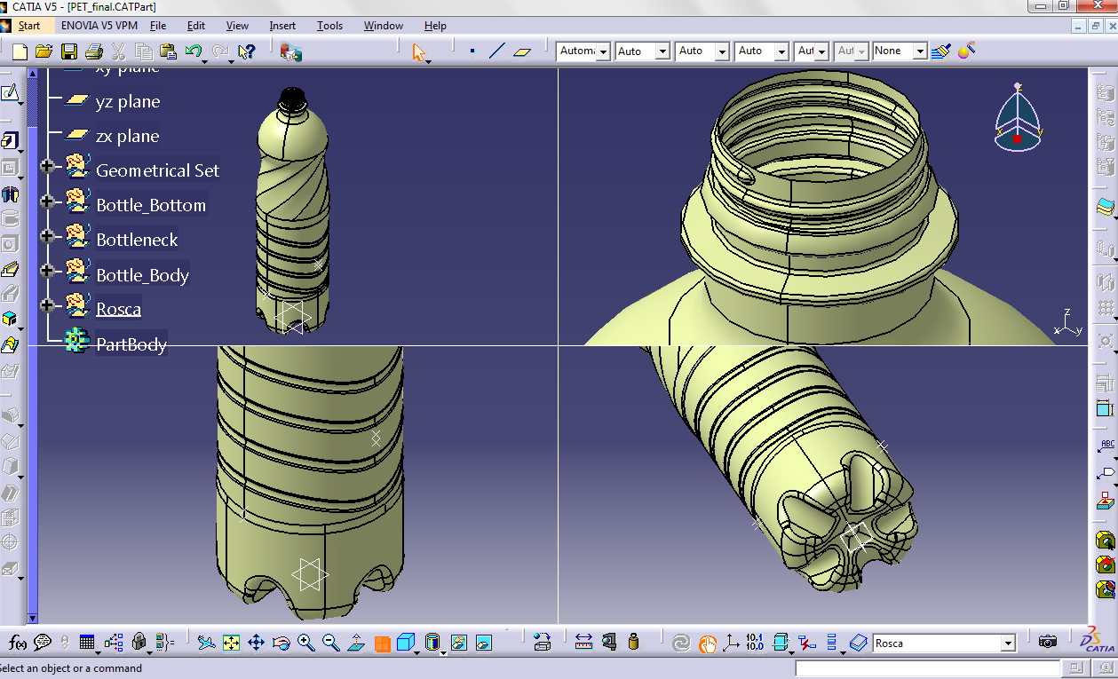The width and height of the screenshot is (1118, 679).
Task: Undo the last action
Action: click(193, 51)
